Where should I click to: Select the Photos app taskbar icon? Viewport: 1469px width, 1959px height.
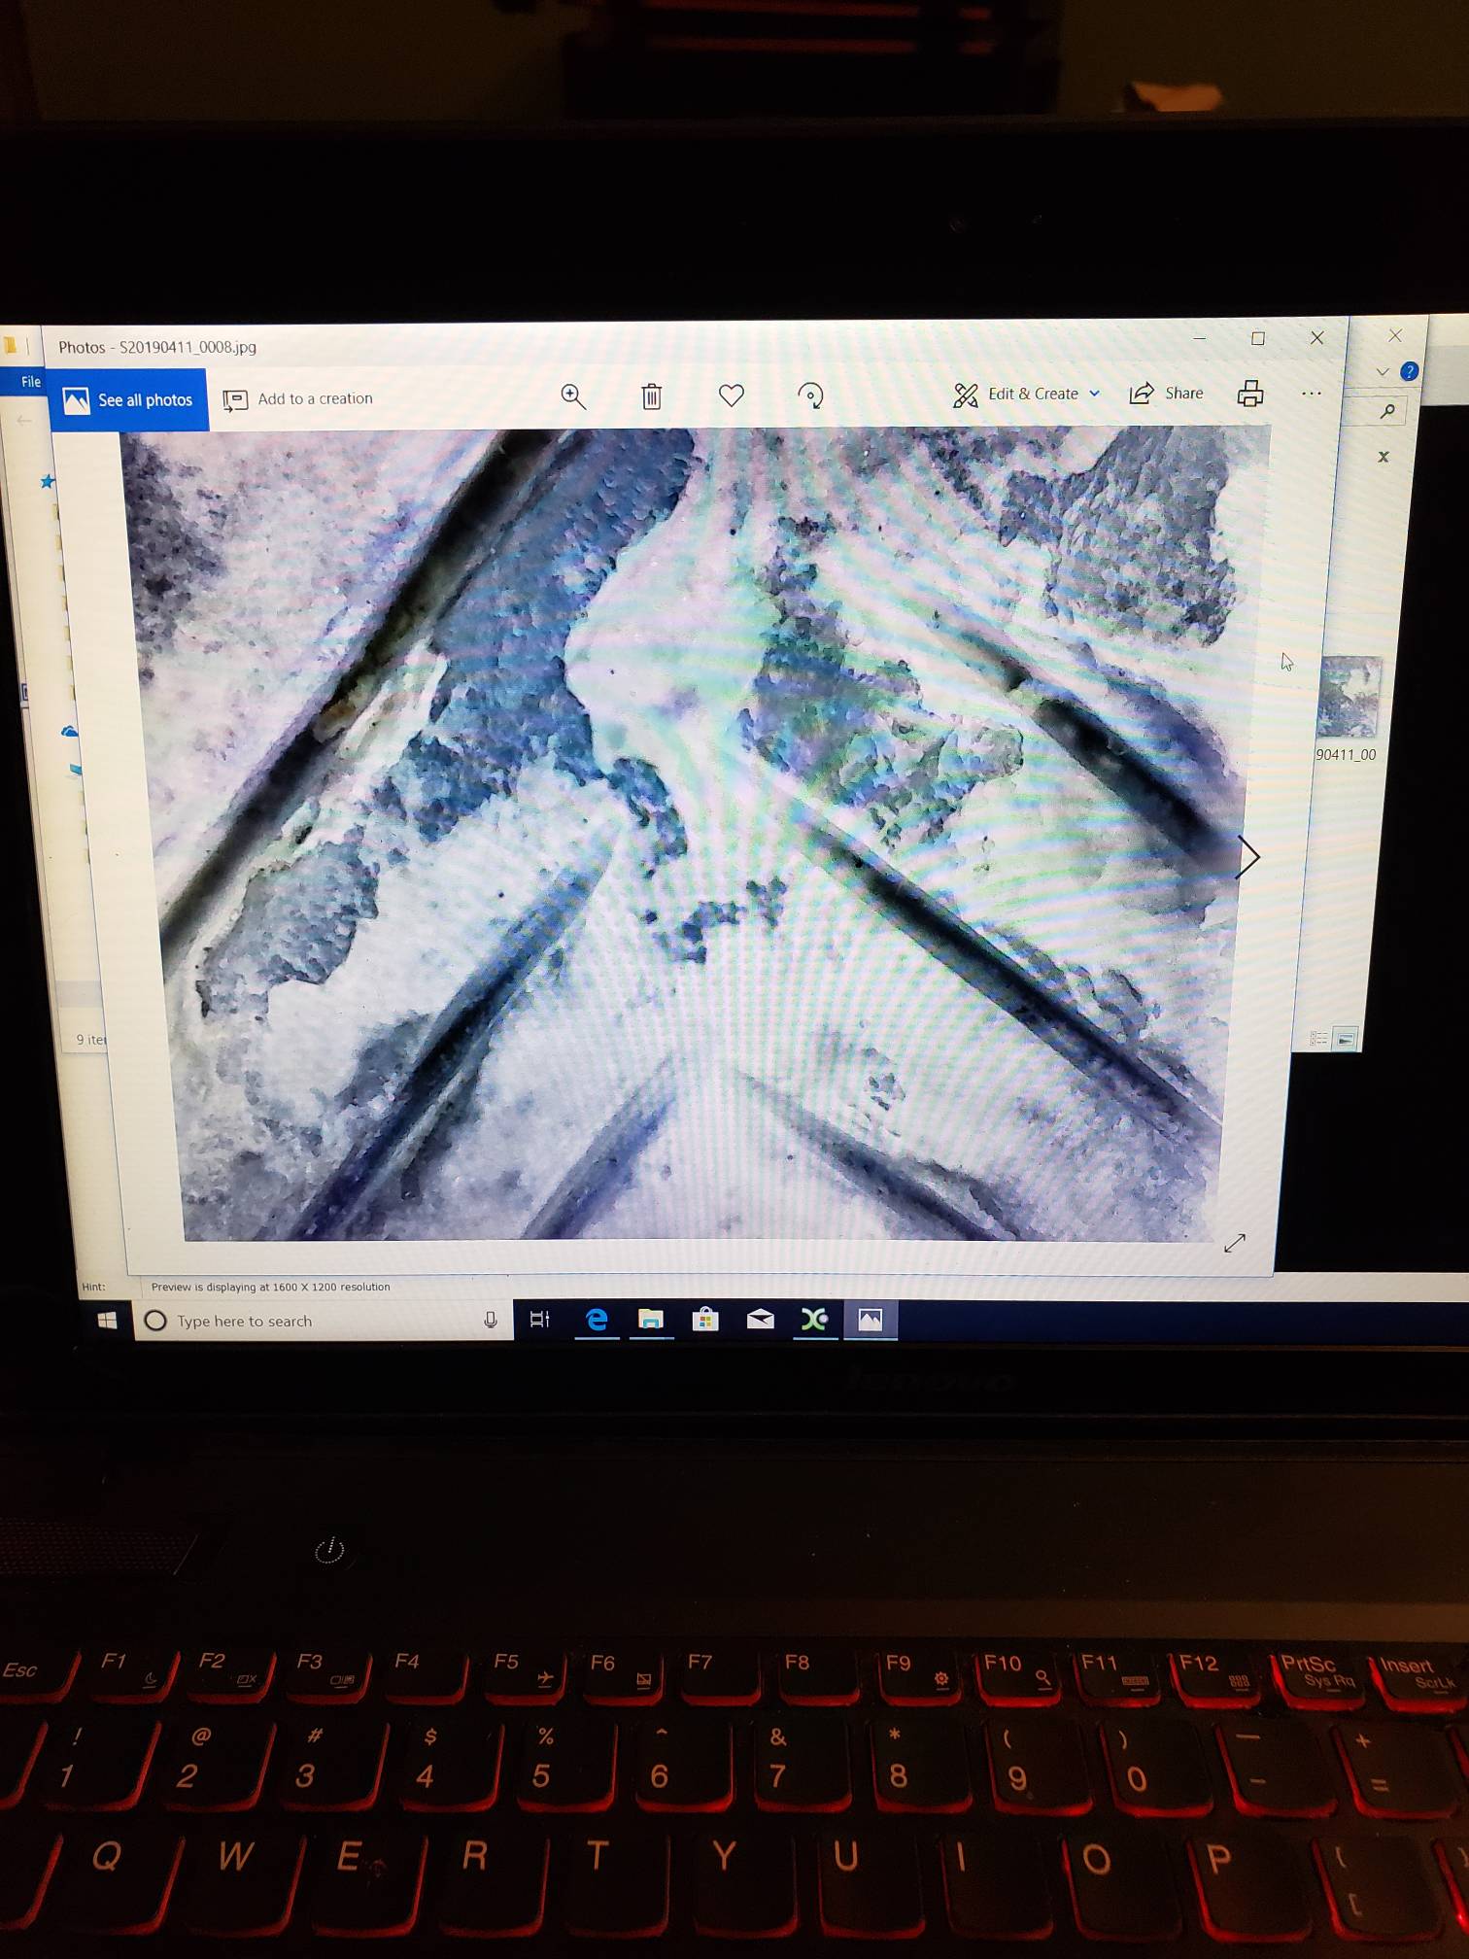click(x=871, y=1320)
